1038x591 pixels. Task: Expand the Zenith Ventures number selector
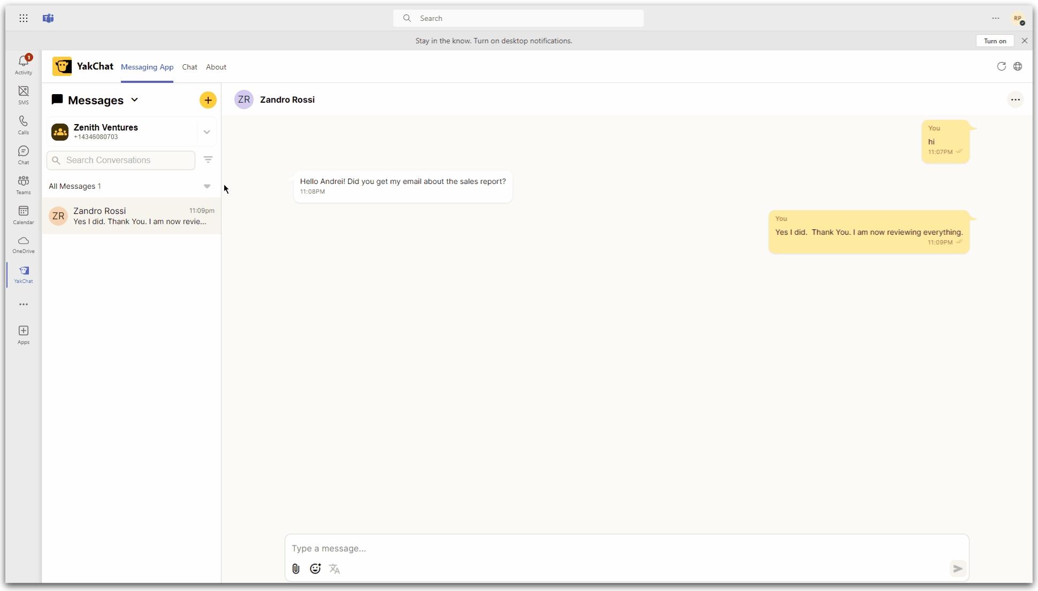[207, 132]
